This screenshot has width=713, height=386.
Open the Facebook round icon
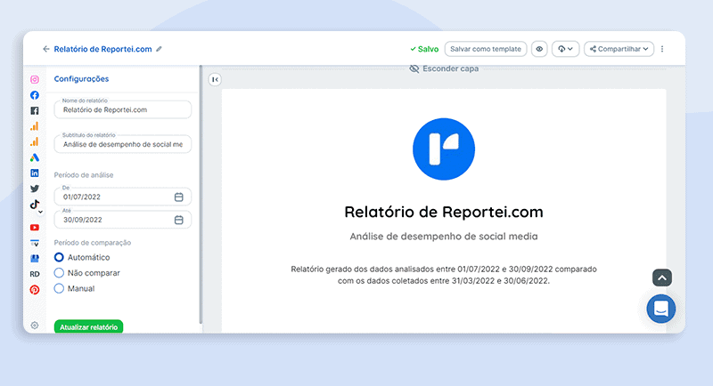click(x=35, y=95)
